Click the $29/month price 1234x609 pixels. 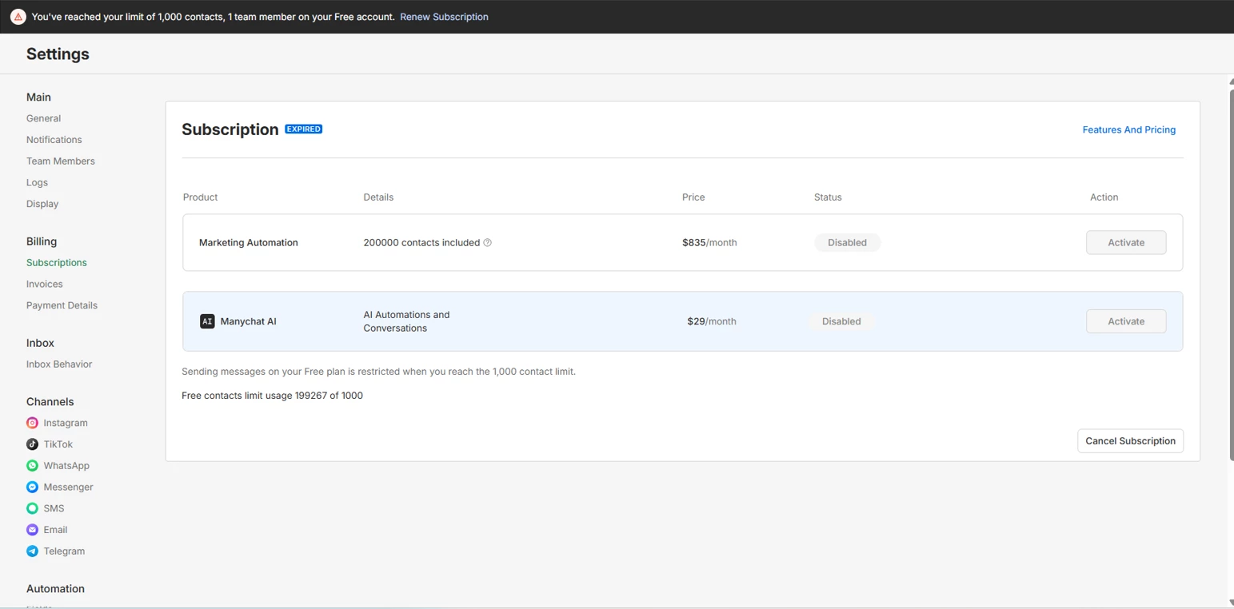tap(712, 321)
